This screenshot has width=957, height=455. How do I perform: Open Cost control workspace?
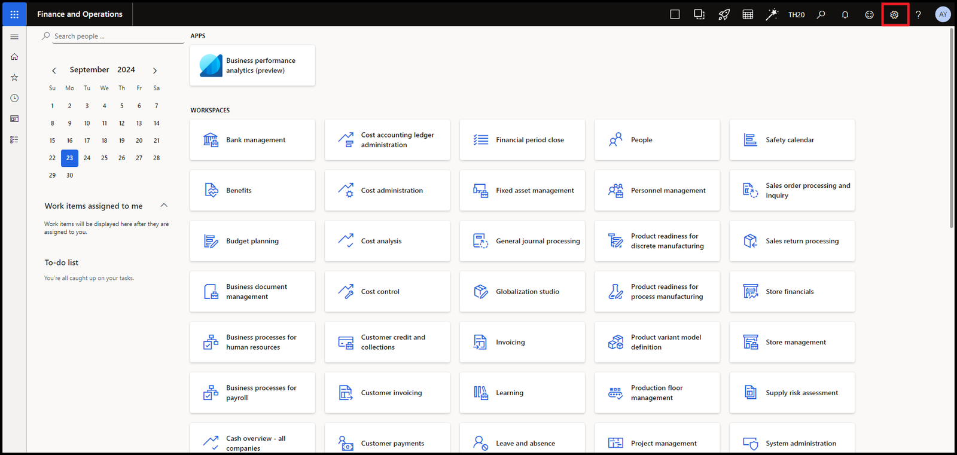(388, 292)
